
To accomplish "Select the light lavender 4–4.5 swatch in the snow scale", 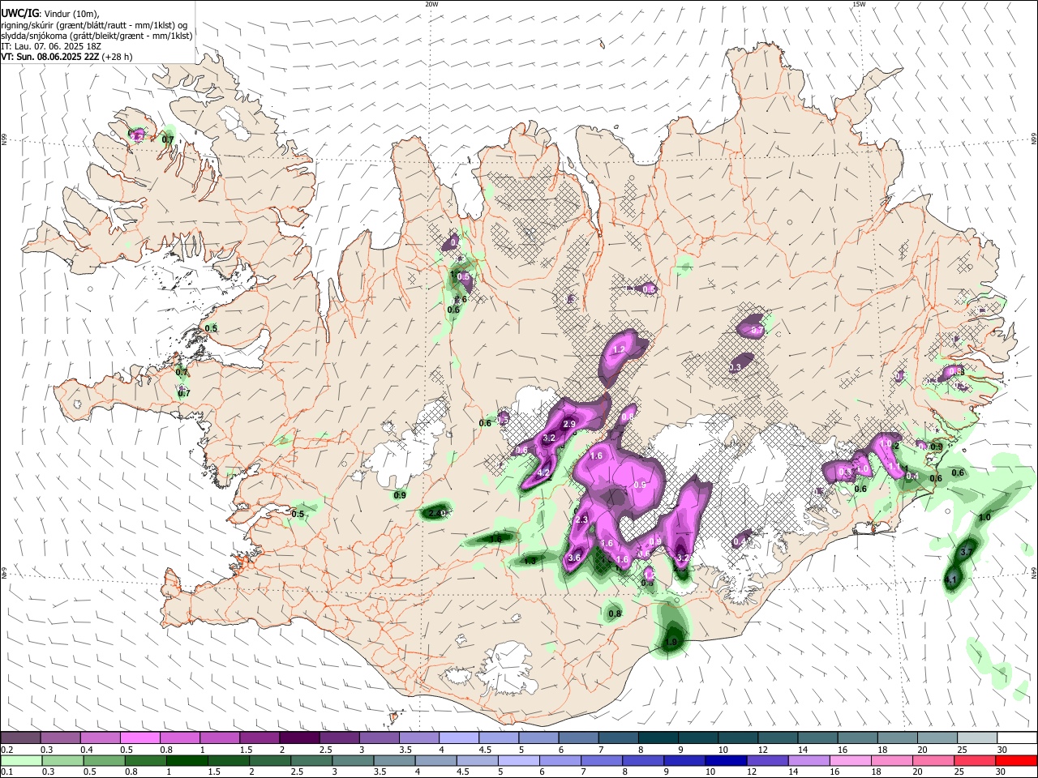I will pos(457,737).
